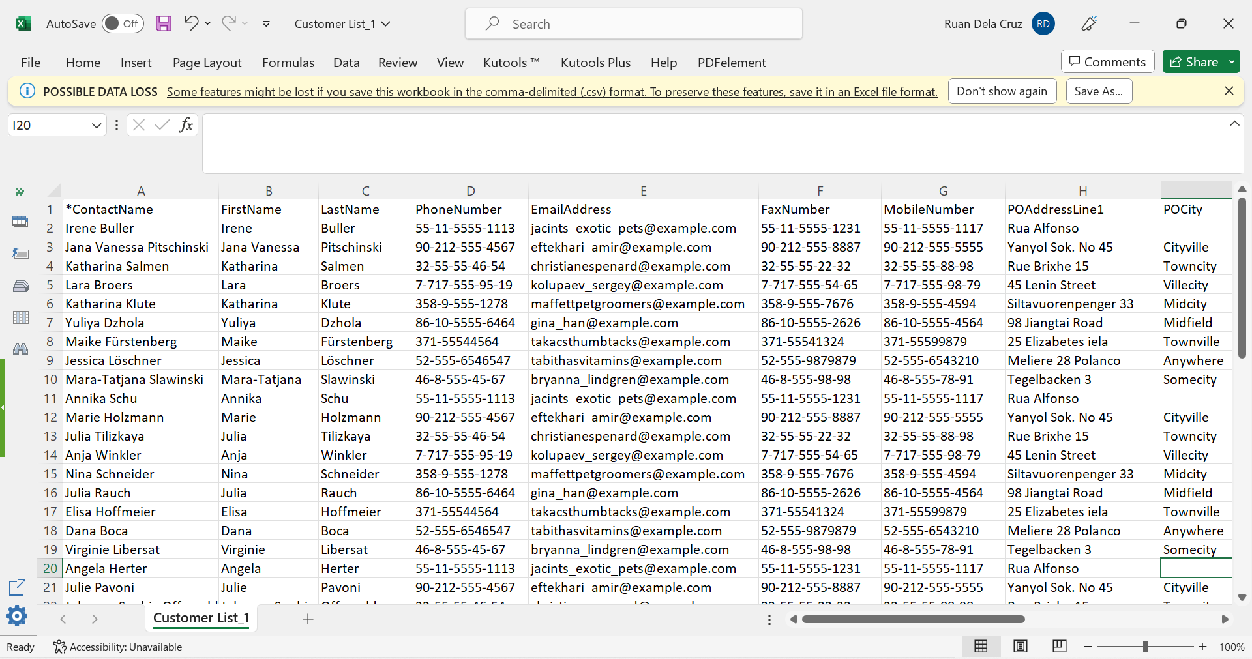Confirm entry with the checkmark icon

(162, 124)
